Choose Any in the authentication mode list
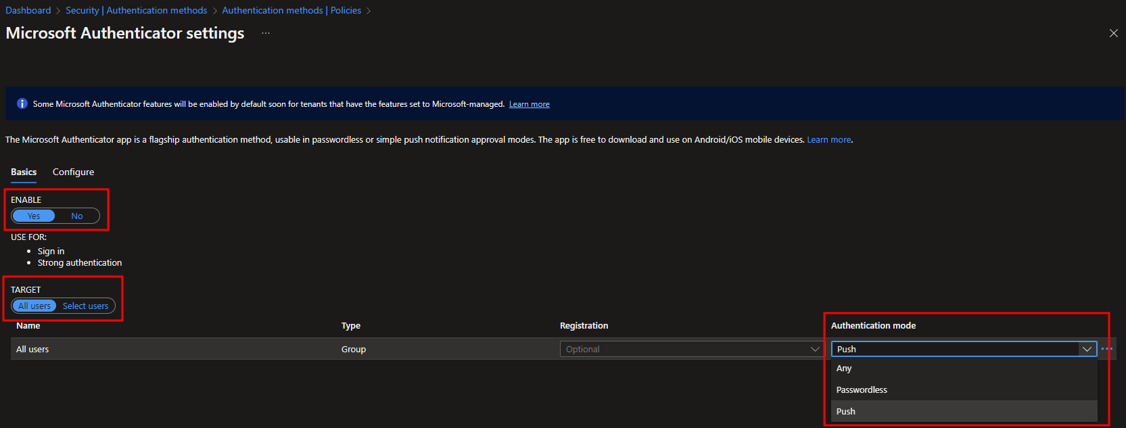Screen dimensions: 1126x428 pyautogui.click(x=844, y=368)
